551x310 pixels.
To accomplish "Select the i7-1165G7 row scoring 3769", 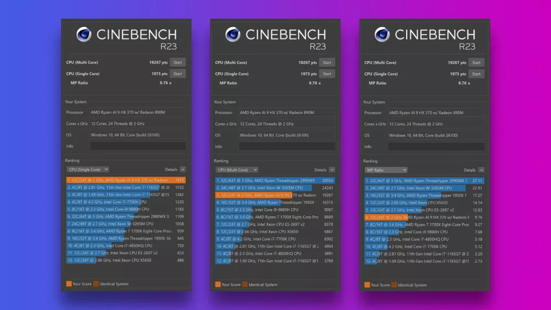I will [x=275, y=261].
